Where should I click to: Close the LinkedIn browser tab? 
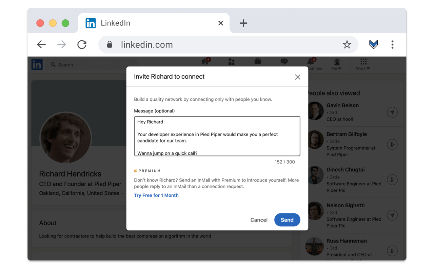(x=221, y=23)
